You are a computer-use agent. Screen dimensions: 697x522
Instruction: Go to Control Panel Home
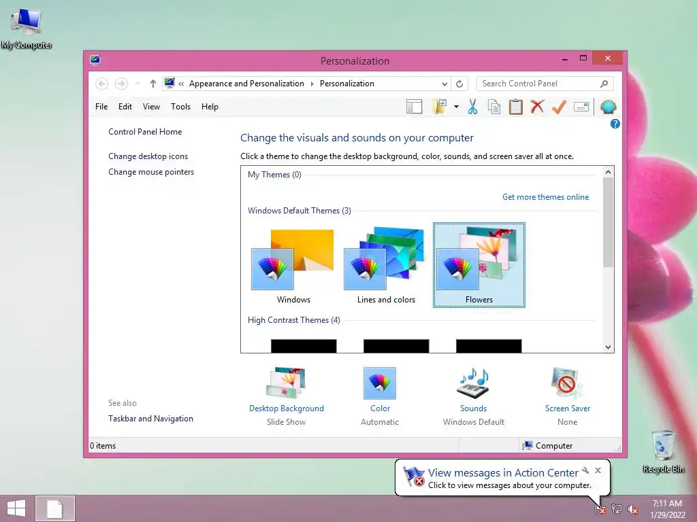click(145, 132)
